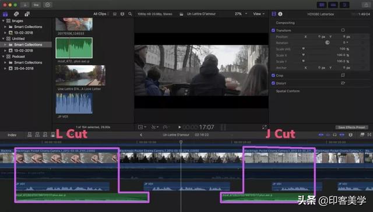Toggle viewer full screen icon
Viewport: 373px width, 212px height.
click(264, 127)
